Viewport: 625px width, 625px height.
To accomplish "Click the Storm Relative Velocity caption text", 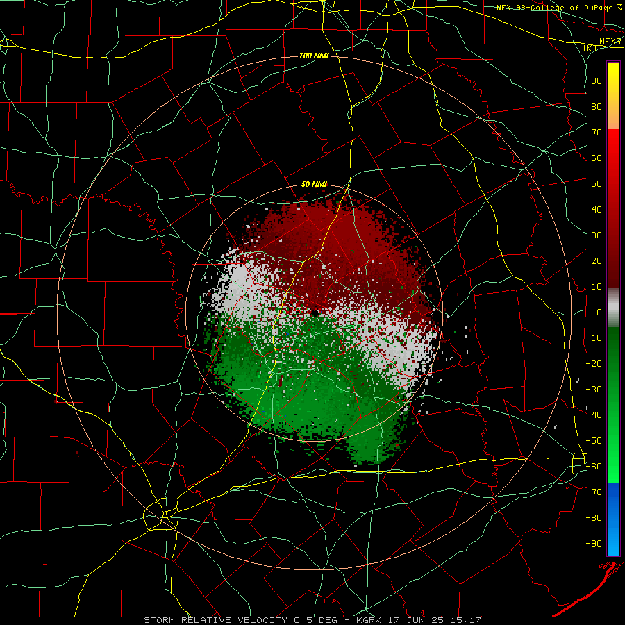I will point(312,620).
